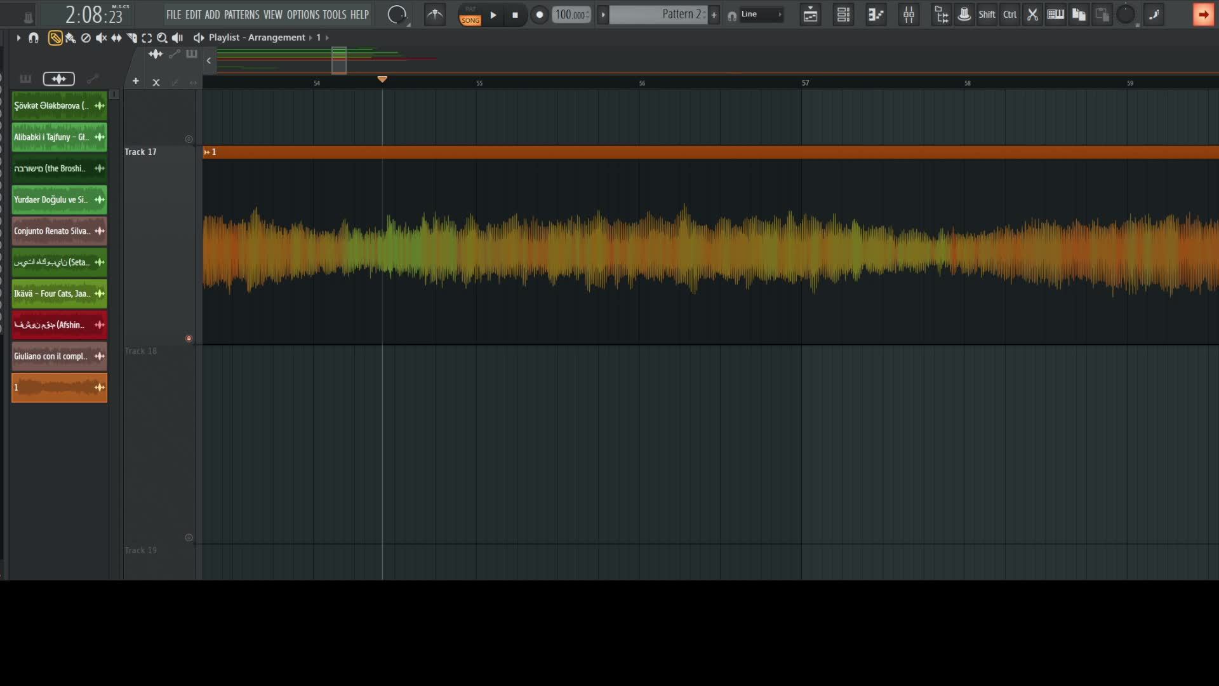Click the Record button

[539, 15]
